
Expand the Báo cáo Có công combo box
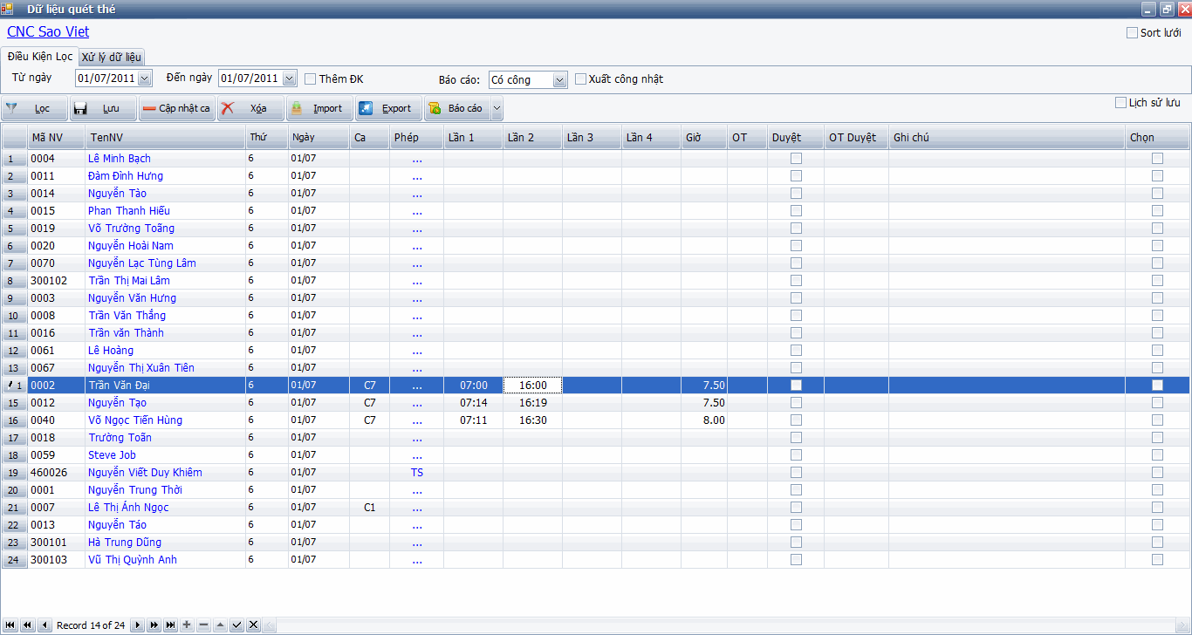[x=559, y=80]
